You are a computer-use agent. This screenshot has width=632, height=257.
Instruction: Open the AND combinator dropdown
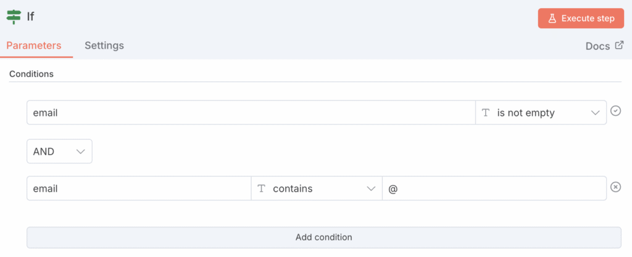(59, 151)
